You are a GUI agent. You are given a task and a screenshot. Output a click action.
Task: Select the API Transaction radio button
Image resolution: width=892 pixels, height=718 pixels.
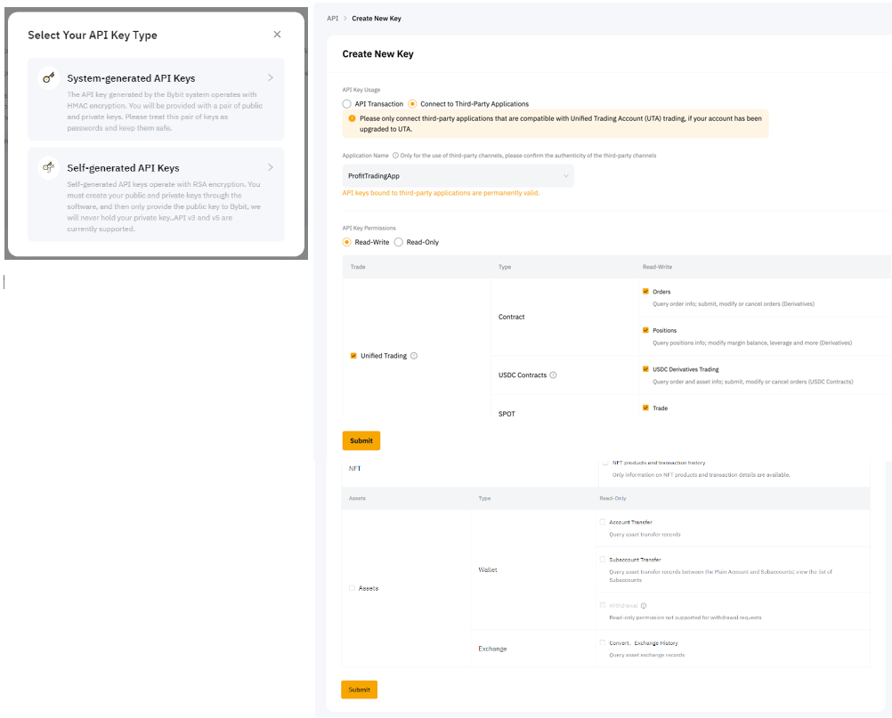(x=347, y=104)
